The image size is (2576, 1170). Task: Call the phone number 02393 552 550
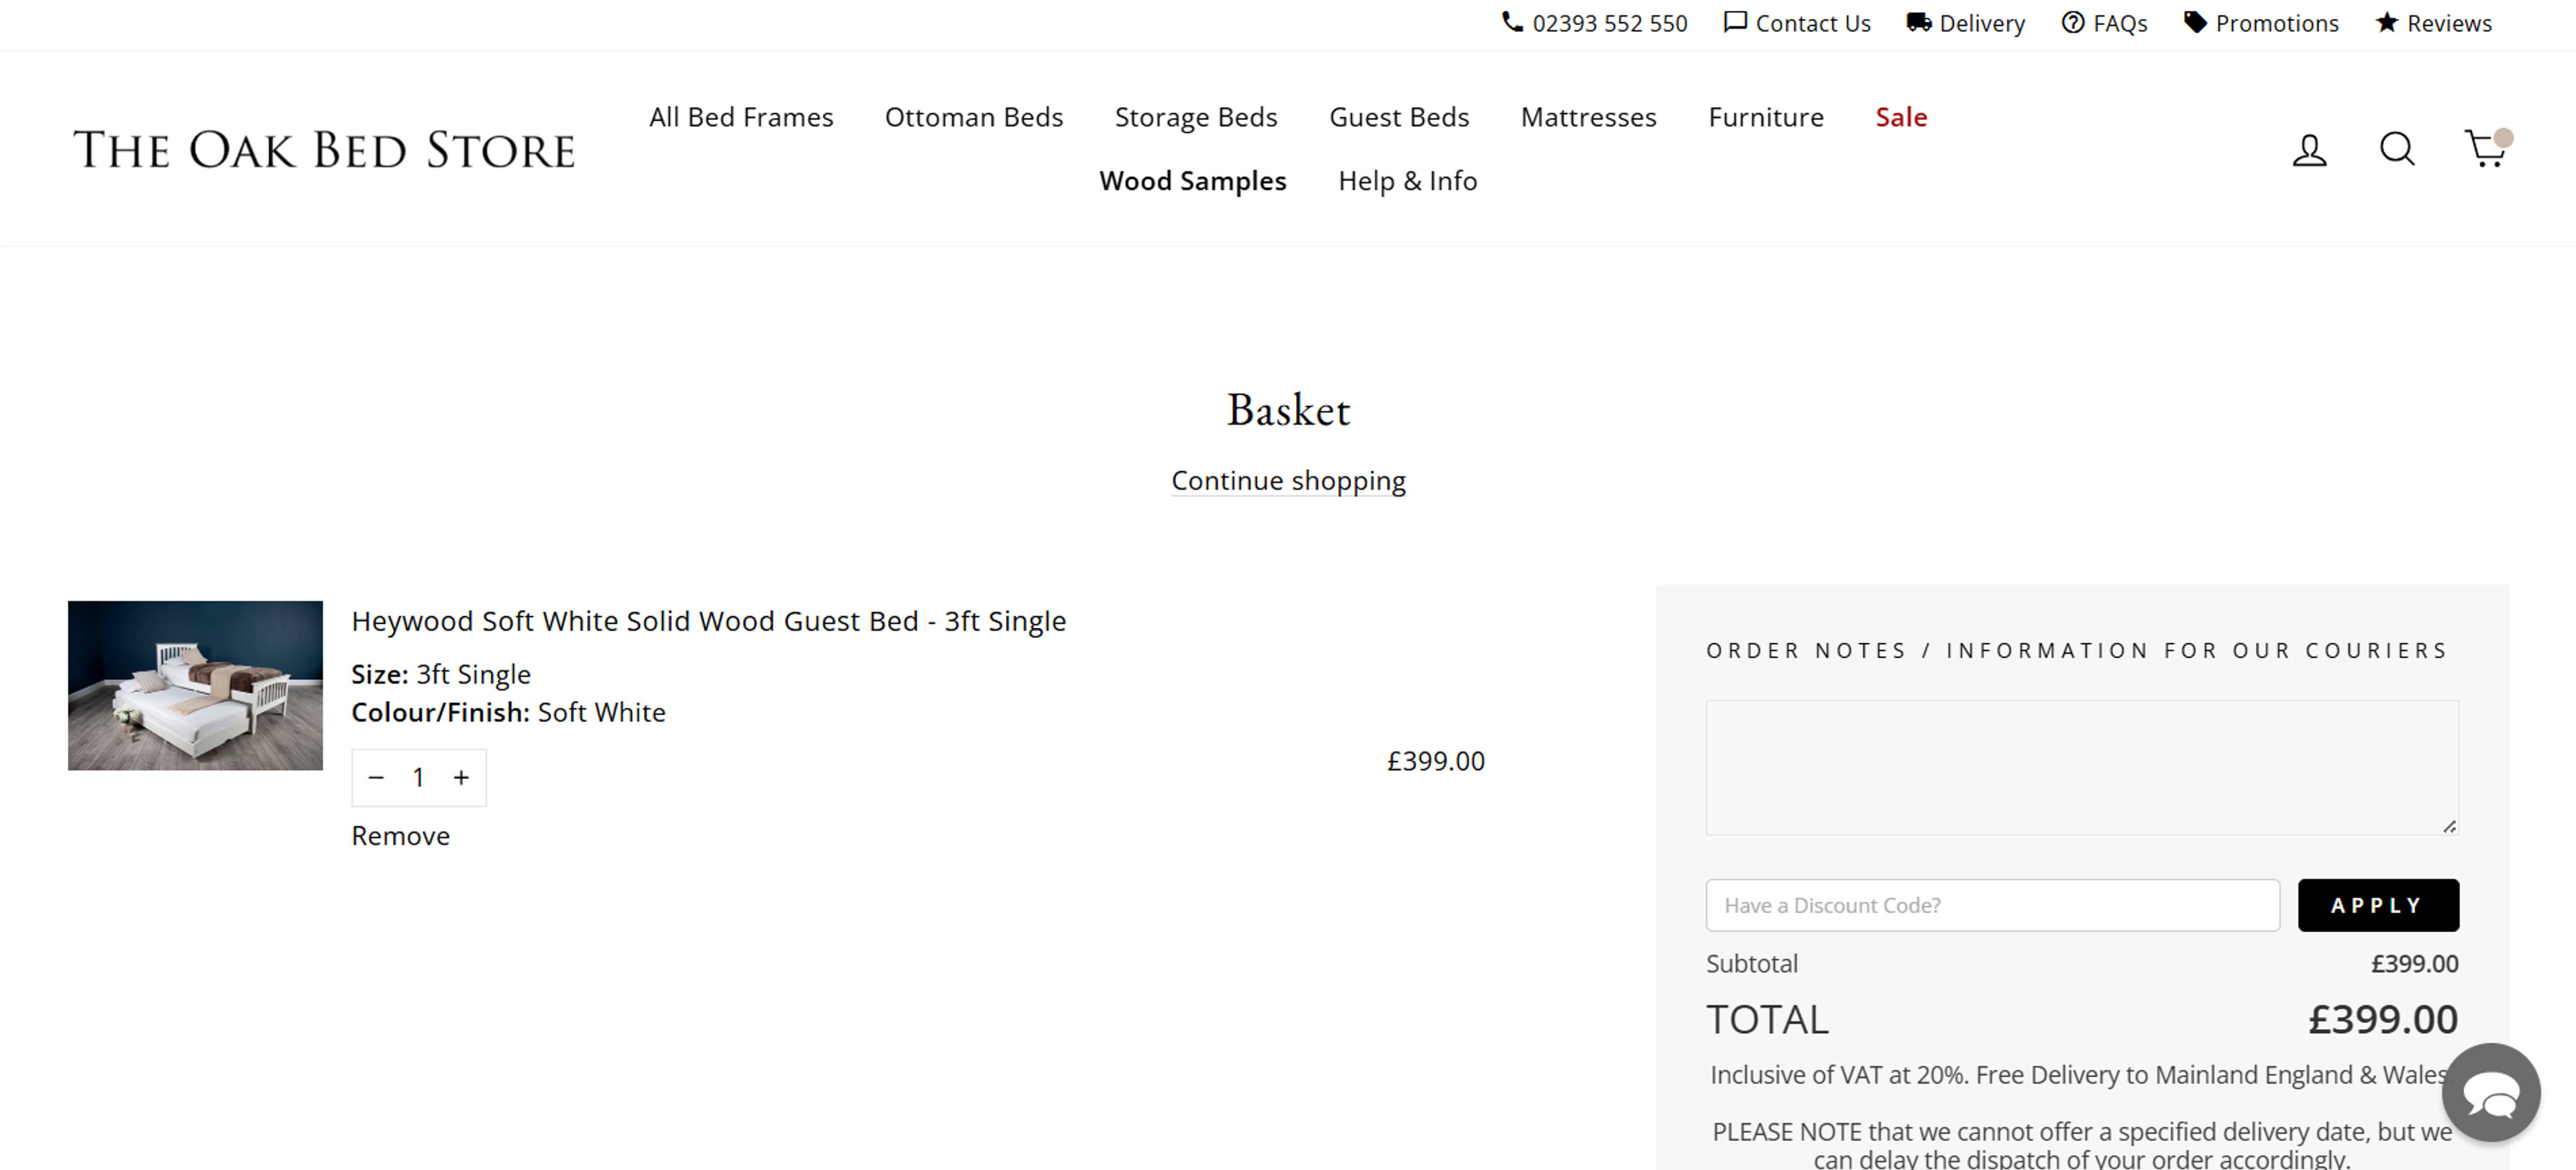pyautogui.click(x=1595, y=23)
